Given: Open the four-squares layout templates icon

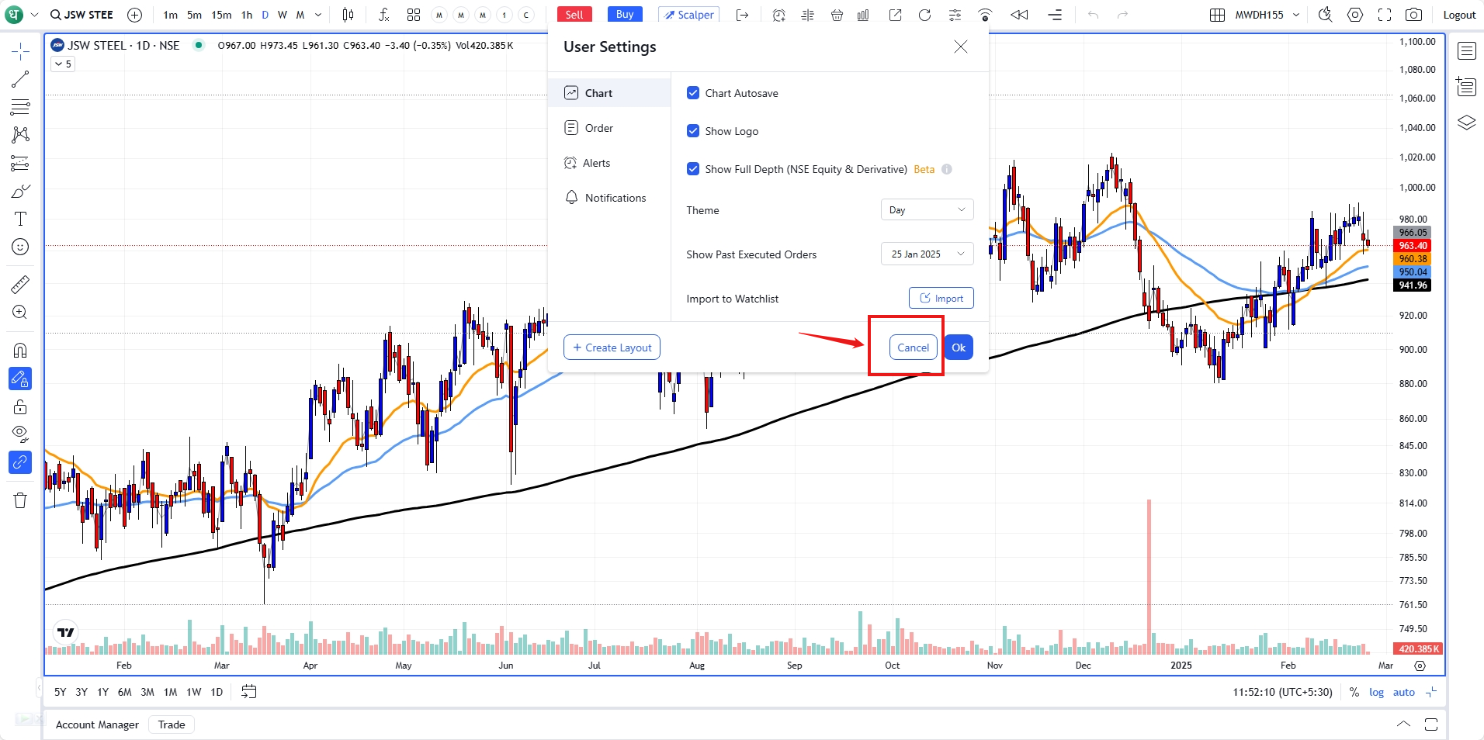Looking at the screenshot, I should 414,15.
